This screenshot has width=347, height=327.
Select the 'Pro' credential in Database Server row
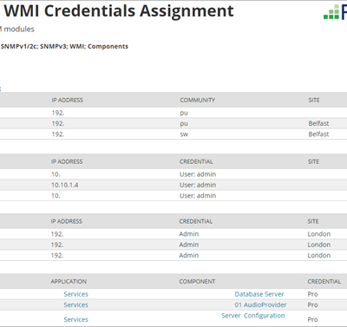coord(312,294)
